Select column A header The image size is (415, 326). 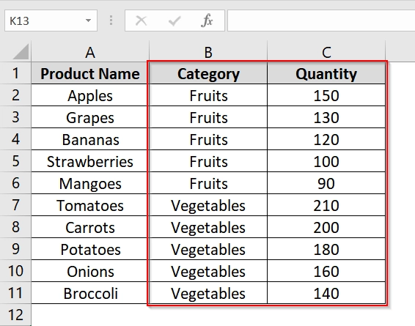(x=90, y=51)
